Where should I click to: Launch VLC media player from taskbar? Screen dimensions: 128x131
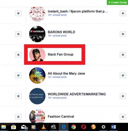[x=44, y=127]
